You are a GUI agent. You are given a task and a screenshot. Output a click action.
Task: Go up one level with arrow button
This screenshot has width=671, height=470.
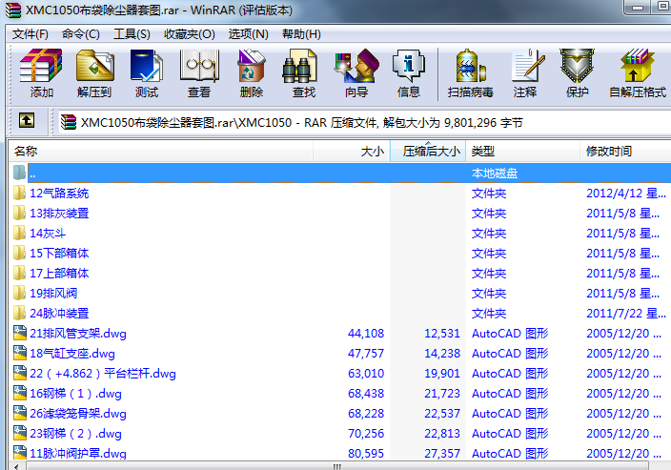pos(27,121)
